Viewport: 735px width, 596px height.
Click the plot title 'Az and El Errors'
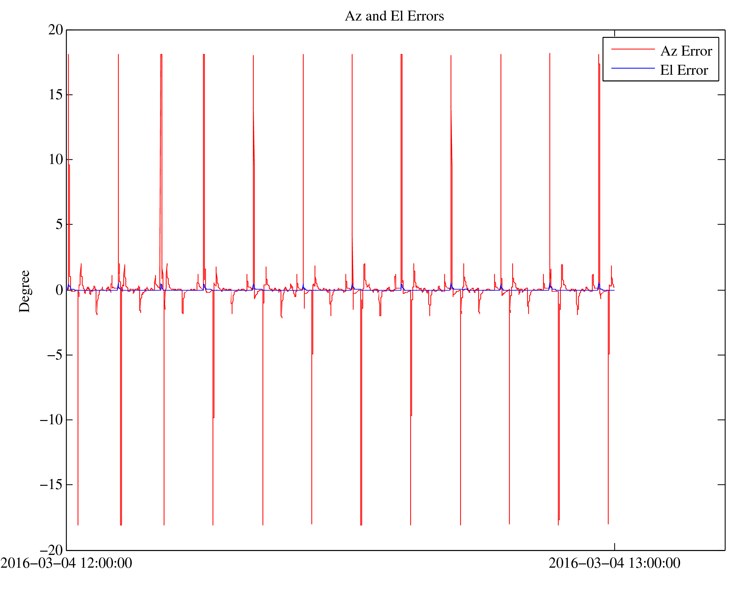(x=394, y=16)
